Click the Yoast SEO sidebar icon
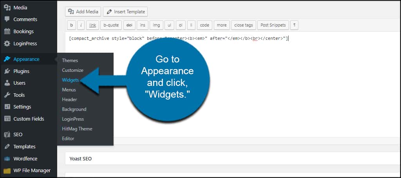 point(7,134)
